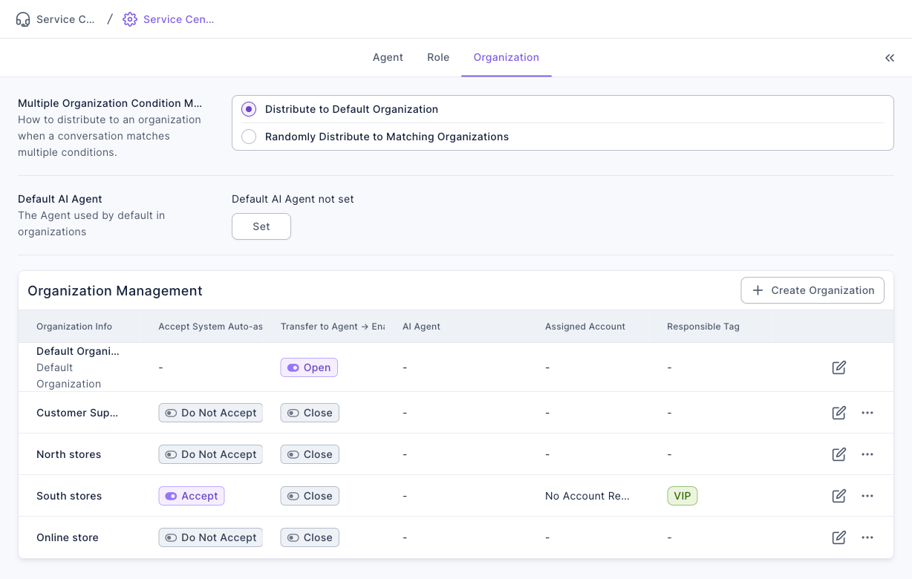Switch to the Organization tab
912x579 pixels.
507,57
